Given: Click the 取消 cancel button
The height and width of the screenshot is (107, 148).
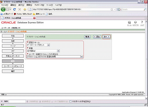Looking at the screenshot, I should [x=87, y=37].
